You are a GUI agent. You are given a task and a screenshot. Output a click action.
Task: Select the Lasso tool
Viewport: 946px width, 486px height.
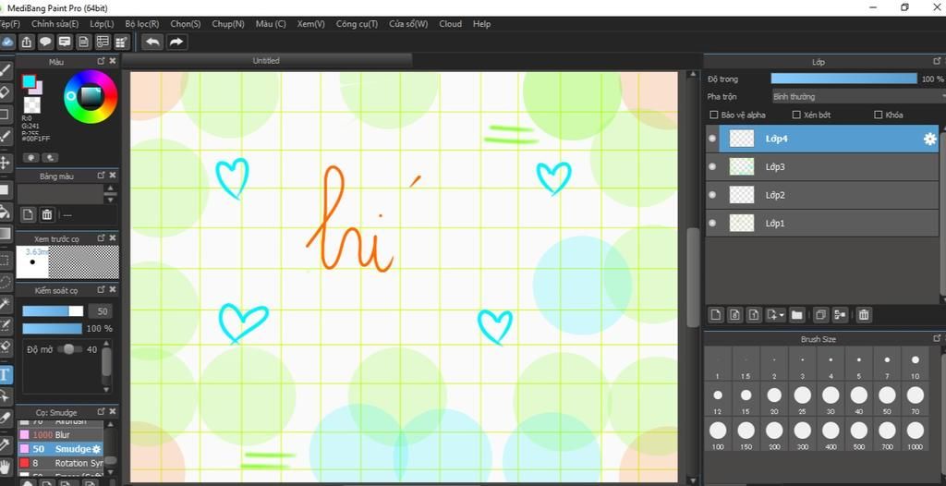click(x=6, y=282)
